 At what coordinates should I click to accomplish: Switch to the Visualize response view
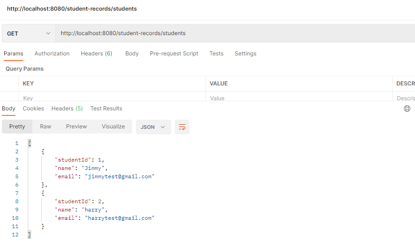point(113,127)
